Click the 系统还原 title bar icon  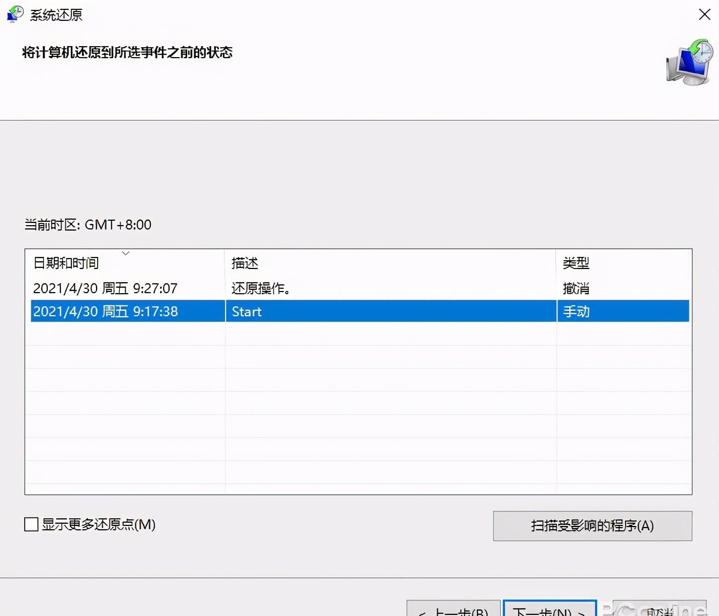click(x=15, y=14)
